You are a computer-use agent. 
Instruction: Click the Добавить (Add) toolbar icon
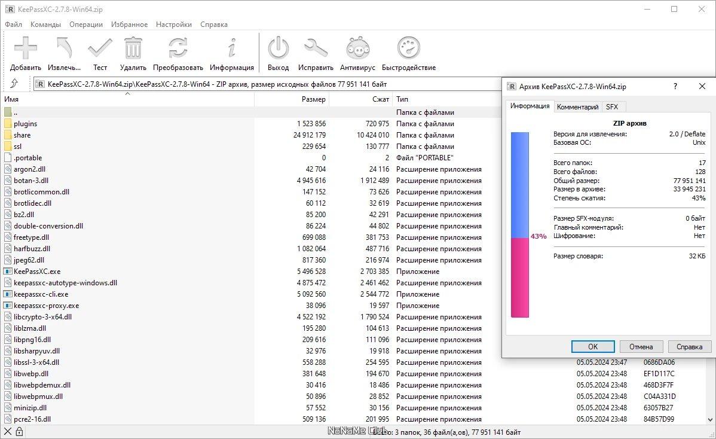(26, 49)
